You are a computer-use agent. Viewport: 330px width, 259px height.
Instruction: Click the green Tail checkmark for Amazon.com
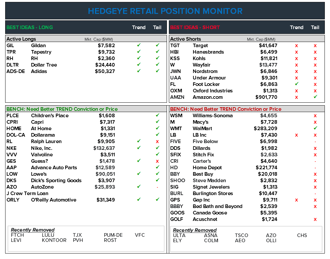[x=315, y=97]
